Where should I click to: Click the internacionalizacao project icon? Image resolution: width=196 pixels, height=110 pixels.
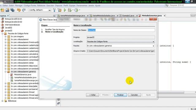pyautogui.click(x=2, y=25)
